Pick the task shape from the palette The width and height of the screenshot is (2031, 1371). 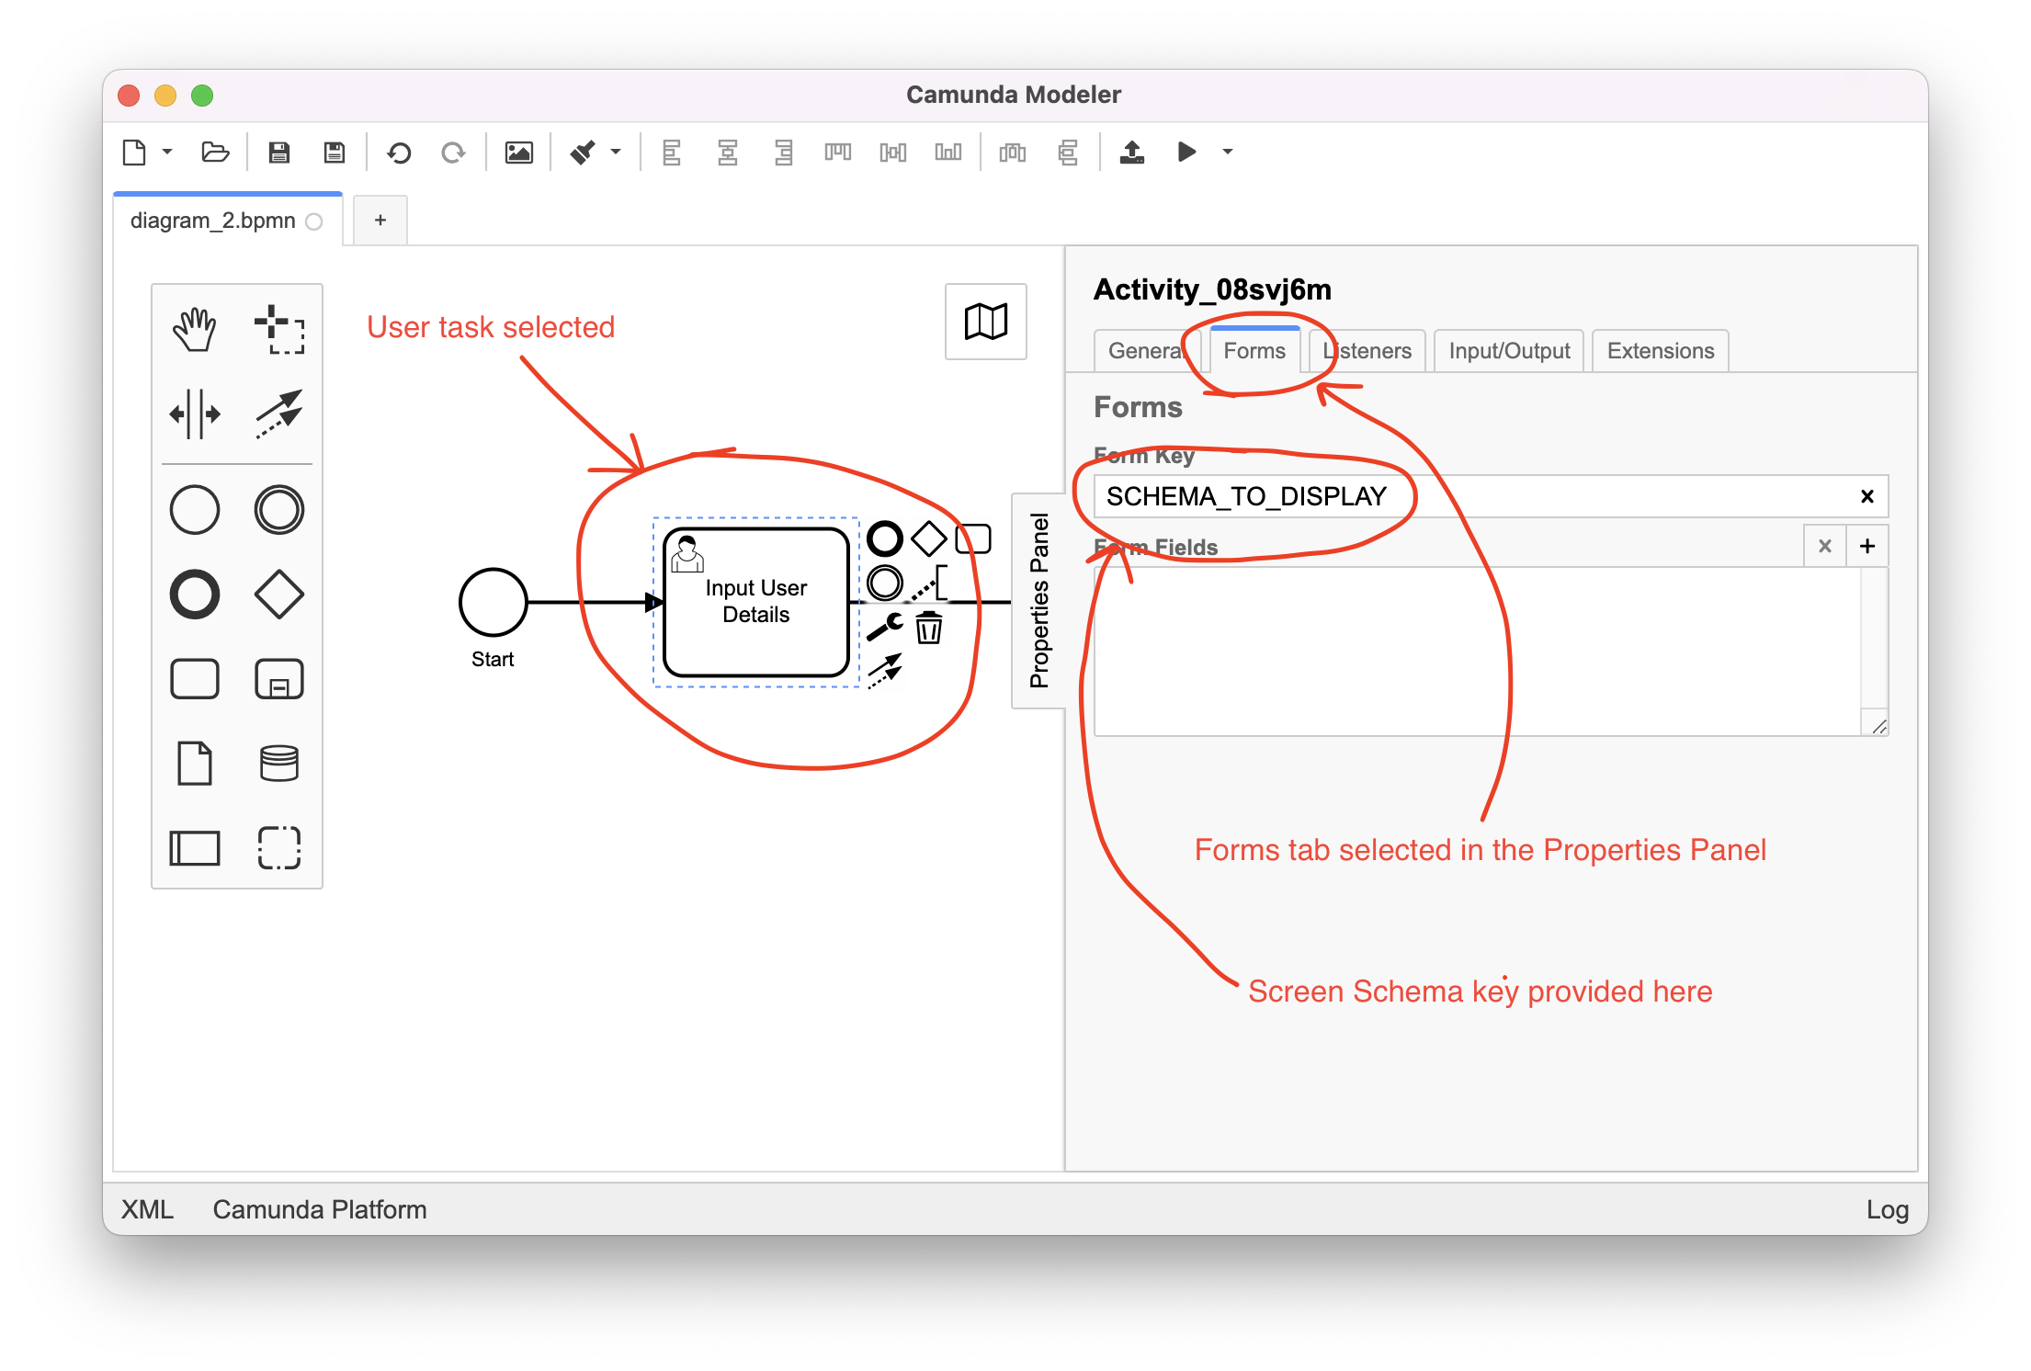point(195,679)
